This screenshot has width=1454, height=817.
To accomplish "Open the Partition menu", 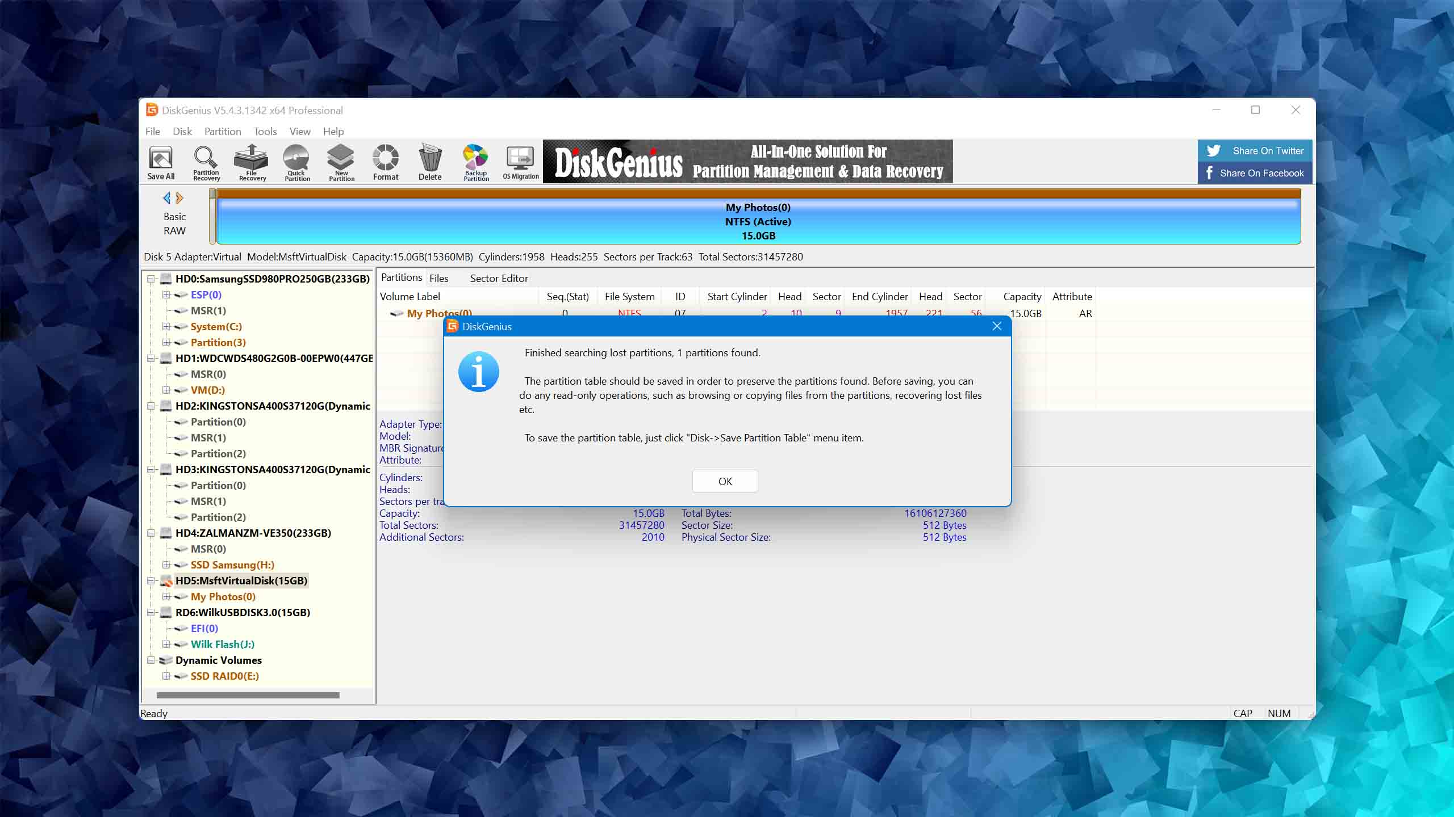I will tap(223, 132).
